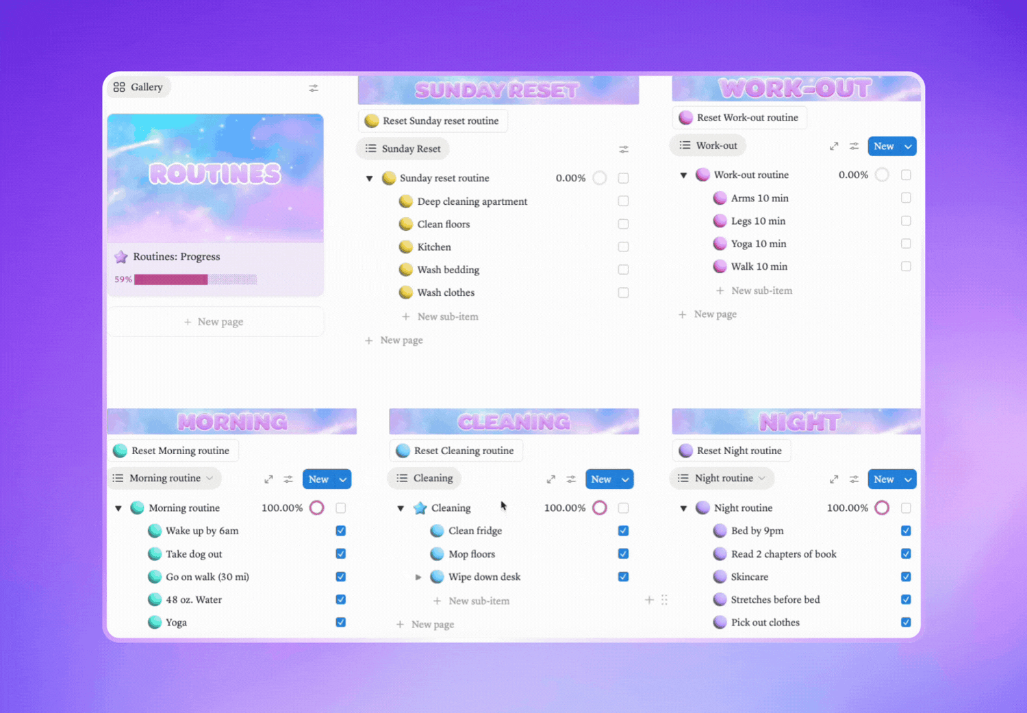Click Reset Sunday reset routine button
Viewport: 1027px width, 713px height.
(433, 121)
